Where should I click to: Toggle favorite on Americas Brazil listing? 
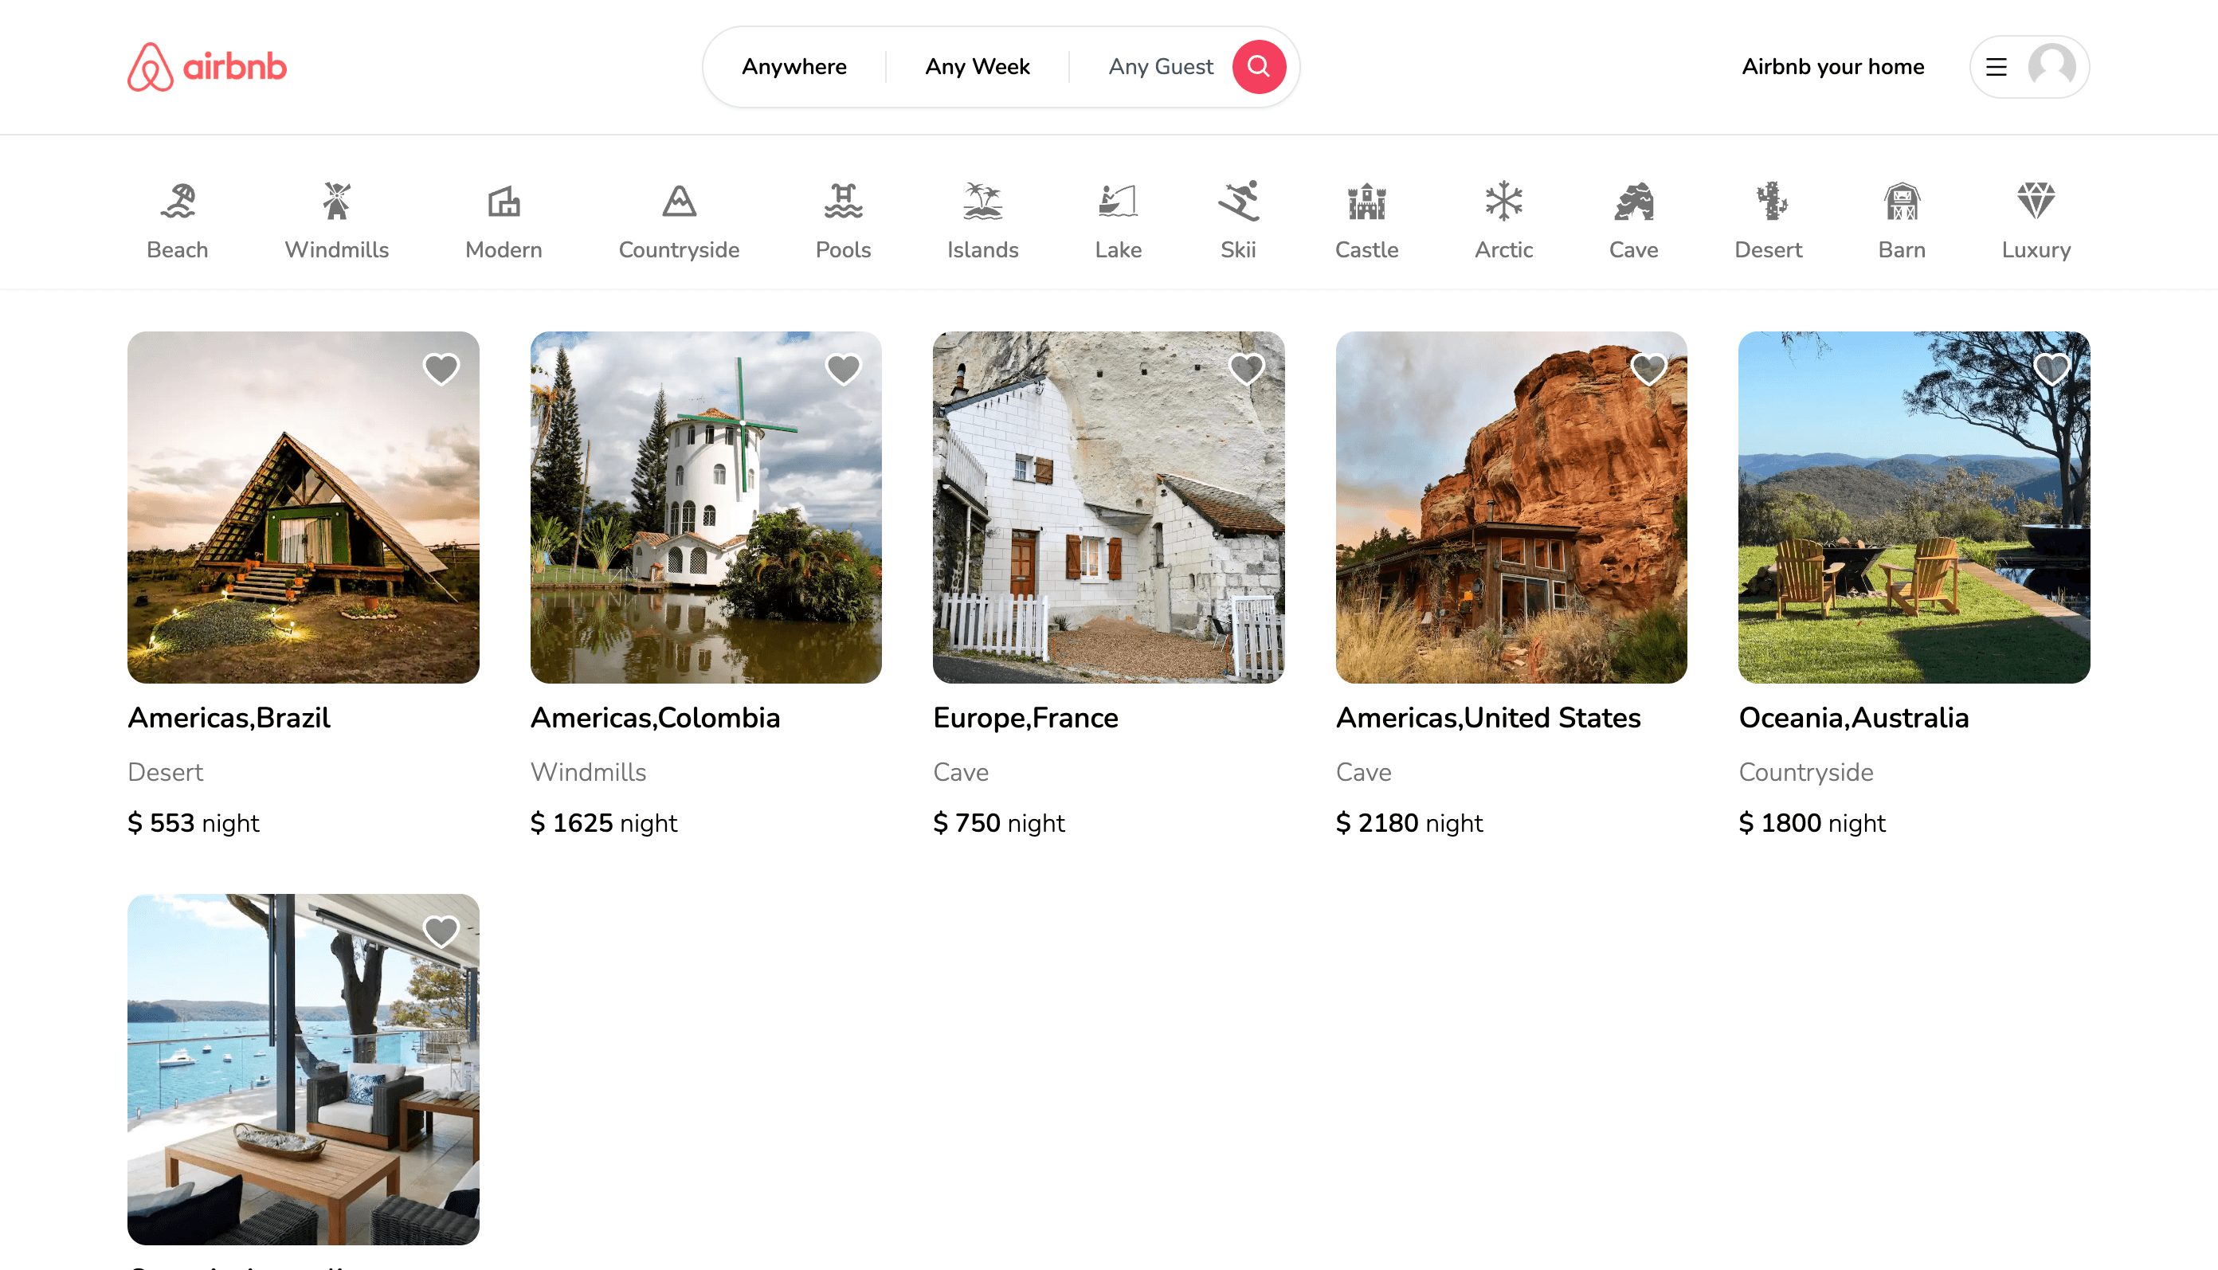click(442, 369)
